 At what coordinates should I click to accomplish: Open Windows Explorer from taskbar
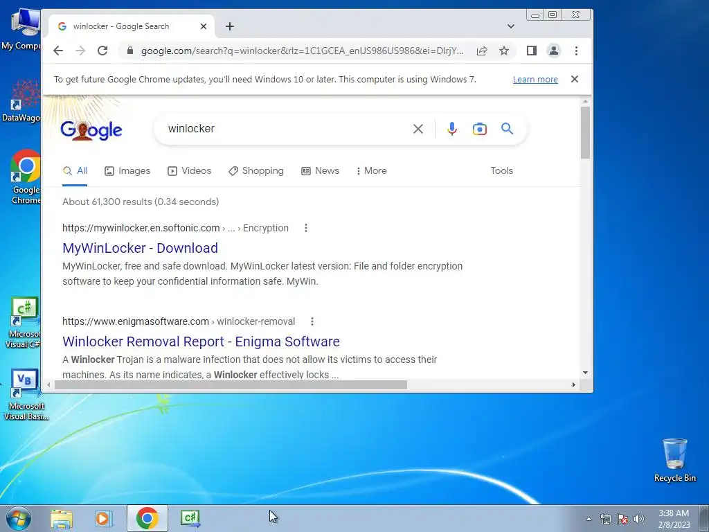62,518
